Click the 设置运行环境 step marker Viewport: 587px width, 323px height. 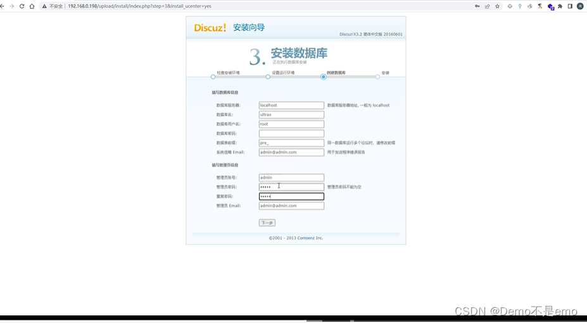(x=268, y=76)
